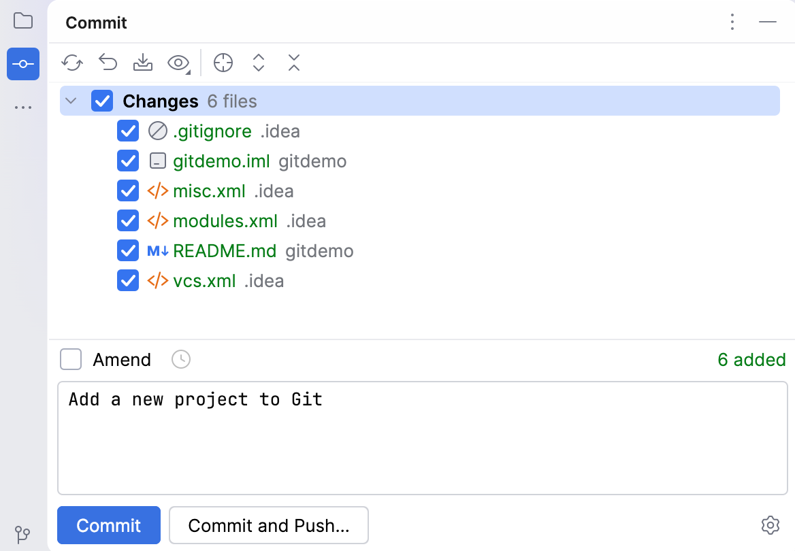Open the Commit panel kebab menu

point(732,22)
